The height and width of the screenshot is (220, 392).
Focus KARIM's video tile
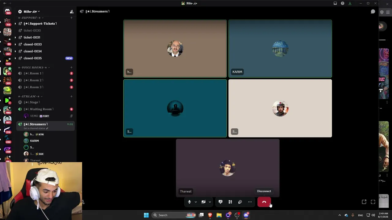click(280, 49)
